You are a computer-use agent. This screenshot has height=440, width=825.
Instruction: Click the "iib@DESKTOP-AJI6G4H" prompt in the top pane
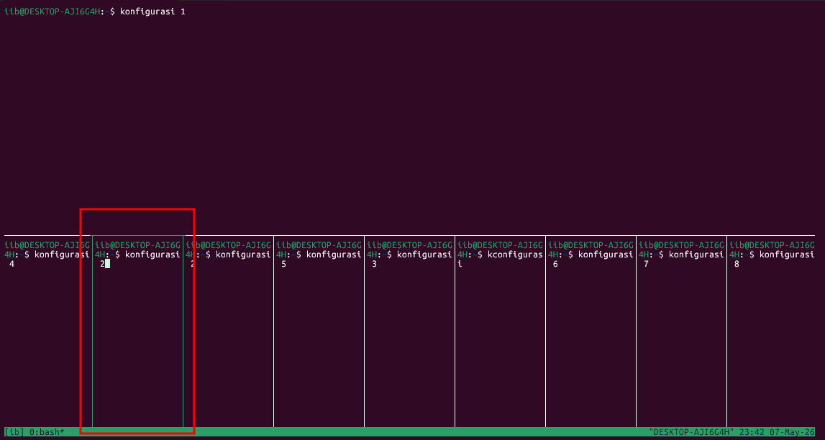pyautogui.click(x=52, y=12)
